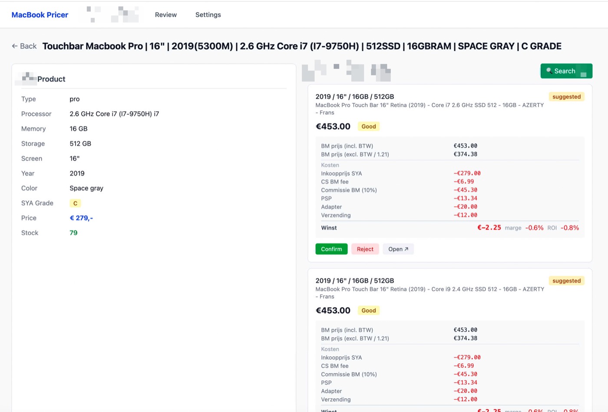The image size is (608, 412).
Task: Click the Product panel heading
Action: [51, 79]
